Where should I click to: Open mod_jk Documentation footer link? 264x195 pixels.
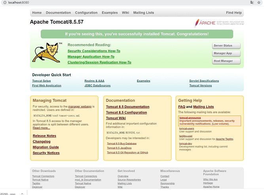[88, 180]
